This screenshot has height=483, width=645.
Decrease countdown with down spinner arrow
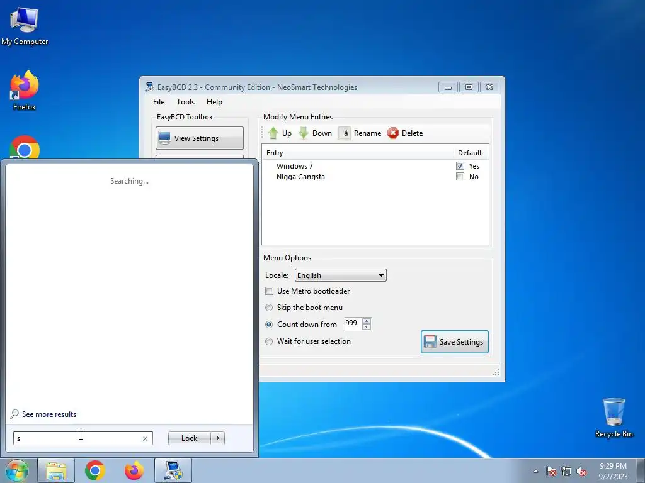(367, 327)
